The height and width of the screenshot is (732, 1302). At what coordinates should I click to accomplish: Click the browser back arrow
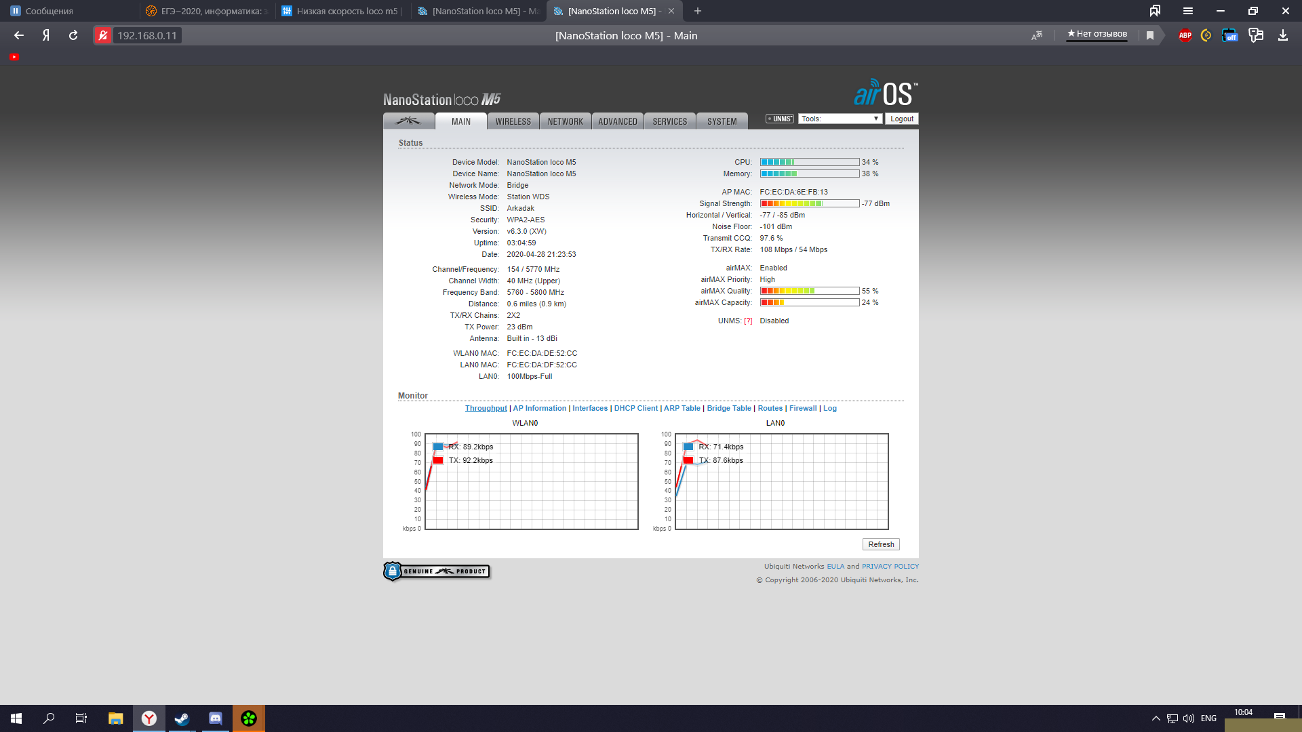point(19,35)
